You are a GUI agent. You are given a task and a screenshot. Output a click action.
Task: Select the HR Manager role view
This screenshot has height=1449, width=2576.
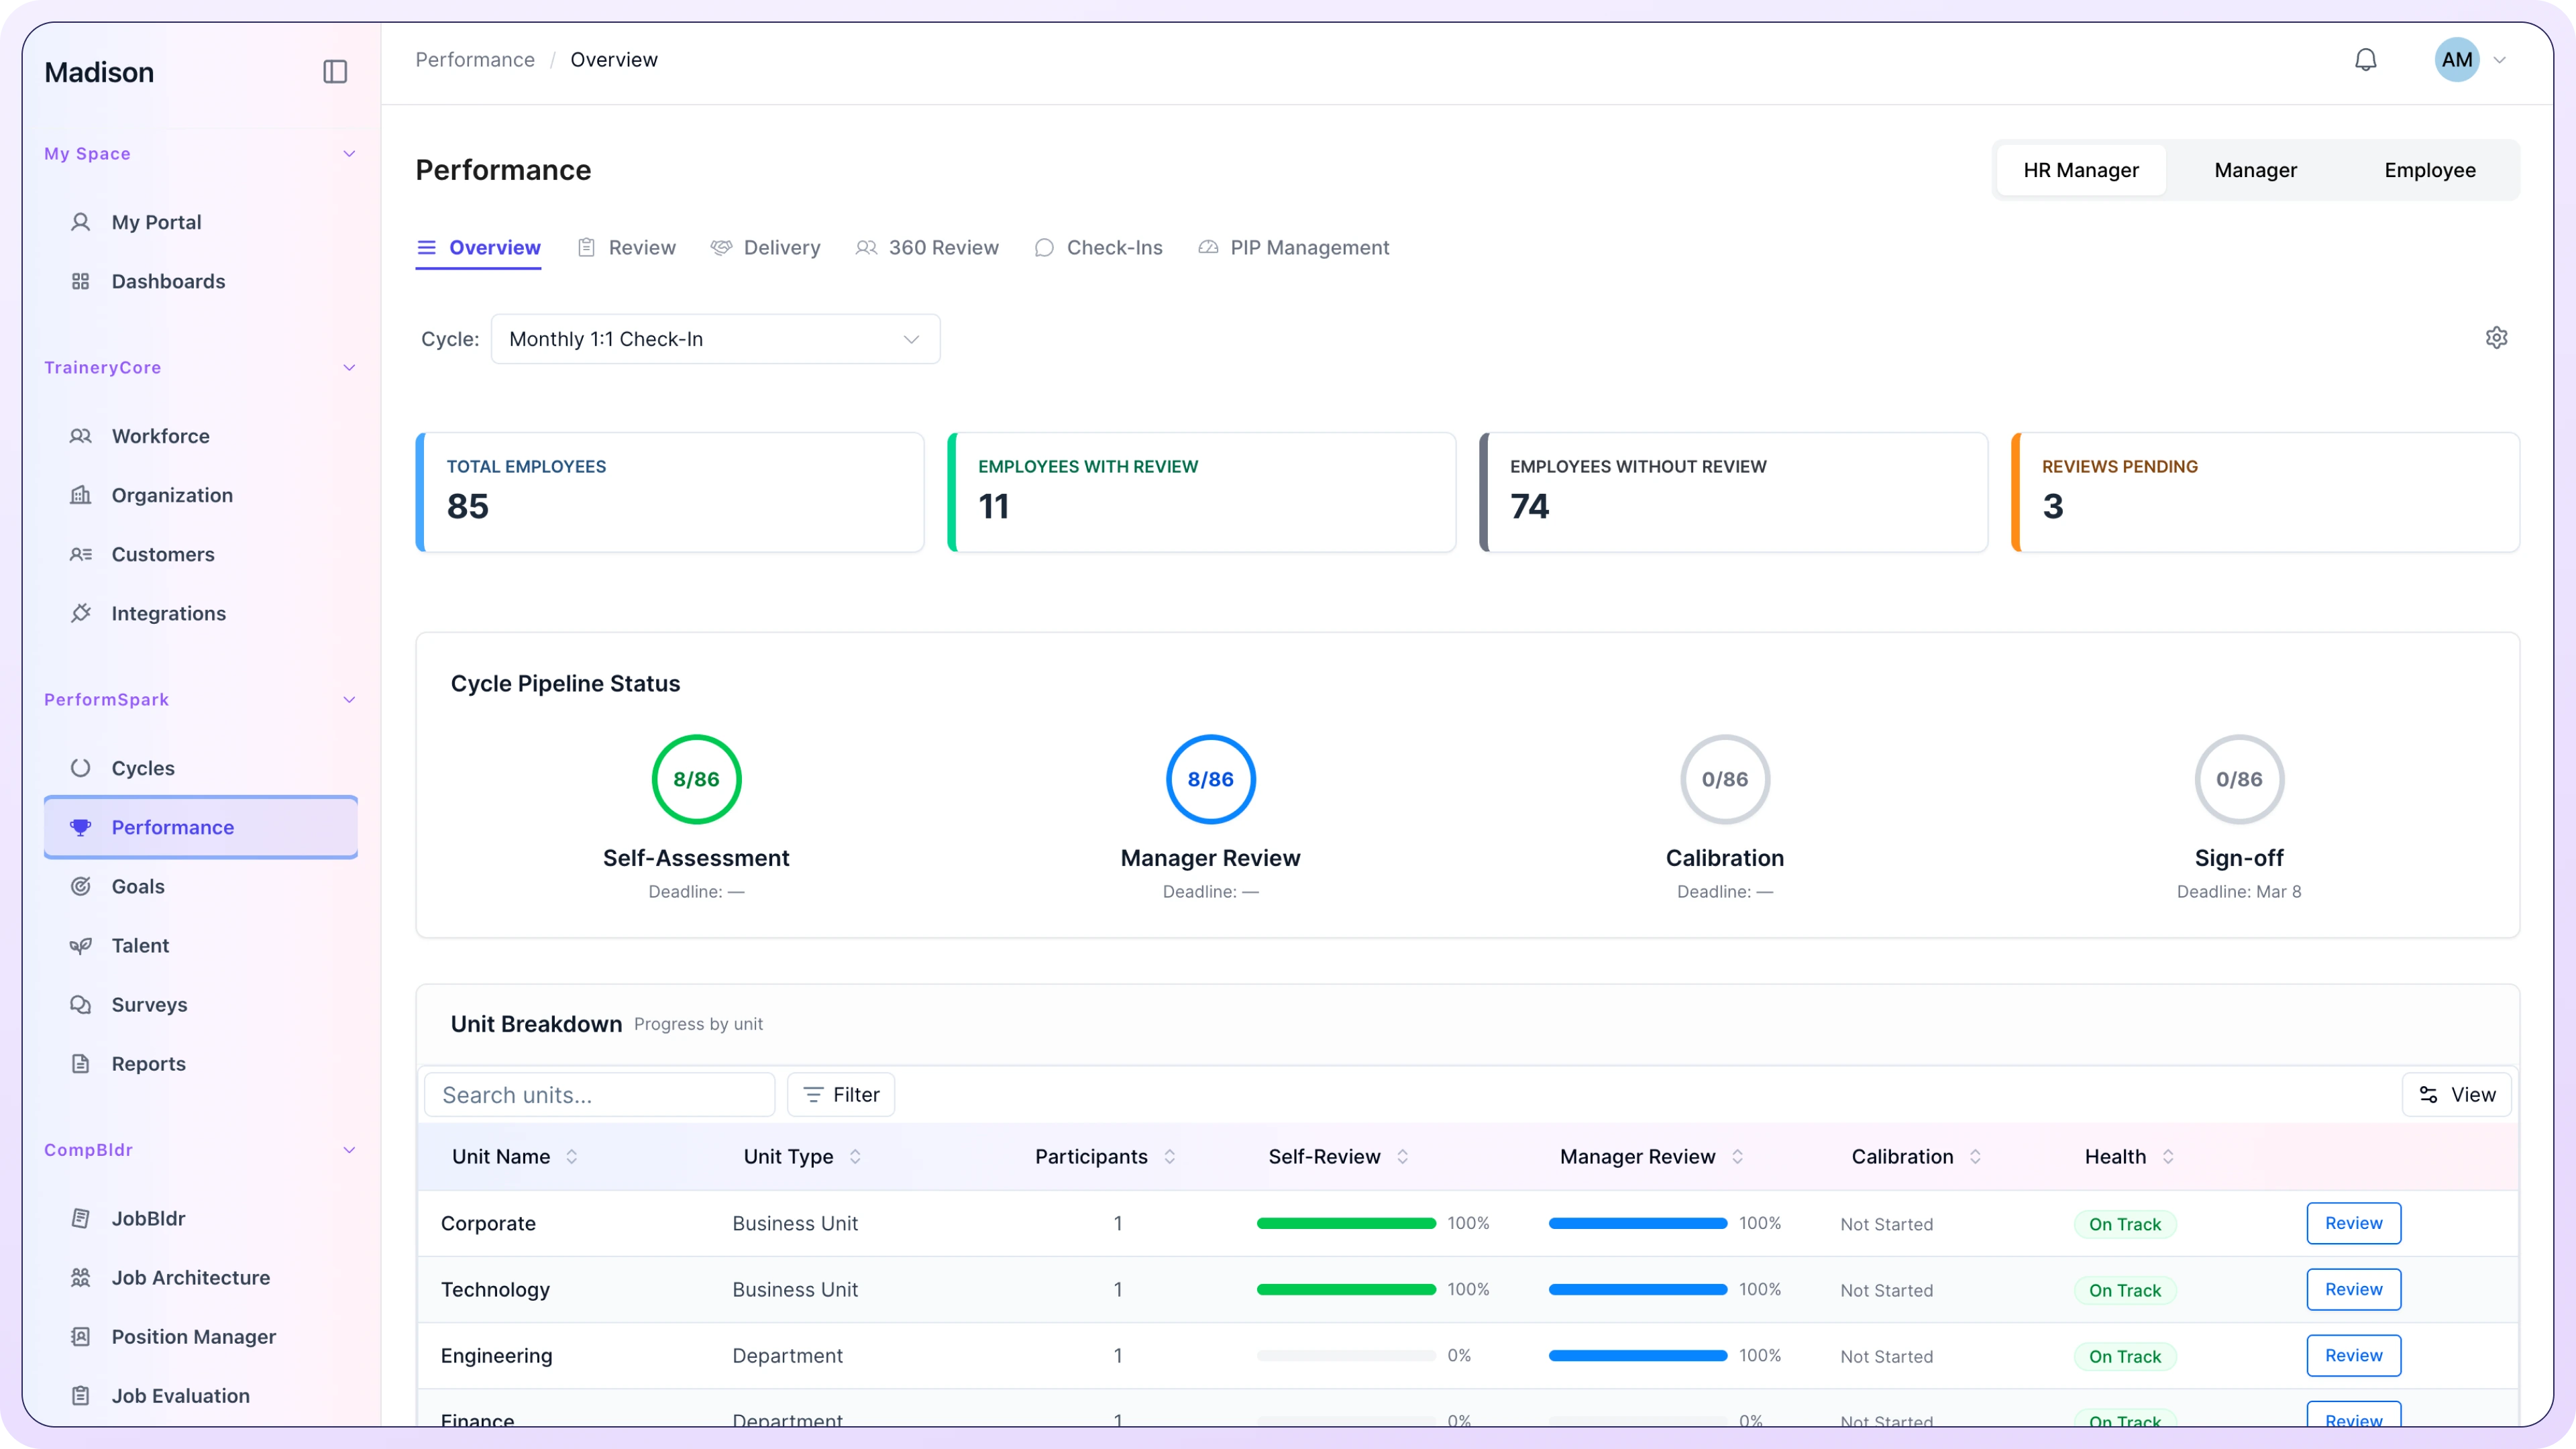pos(2080,170)
